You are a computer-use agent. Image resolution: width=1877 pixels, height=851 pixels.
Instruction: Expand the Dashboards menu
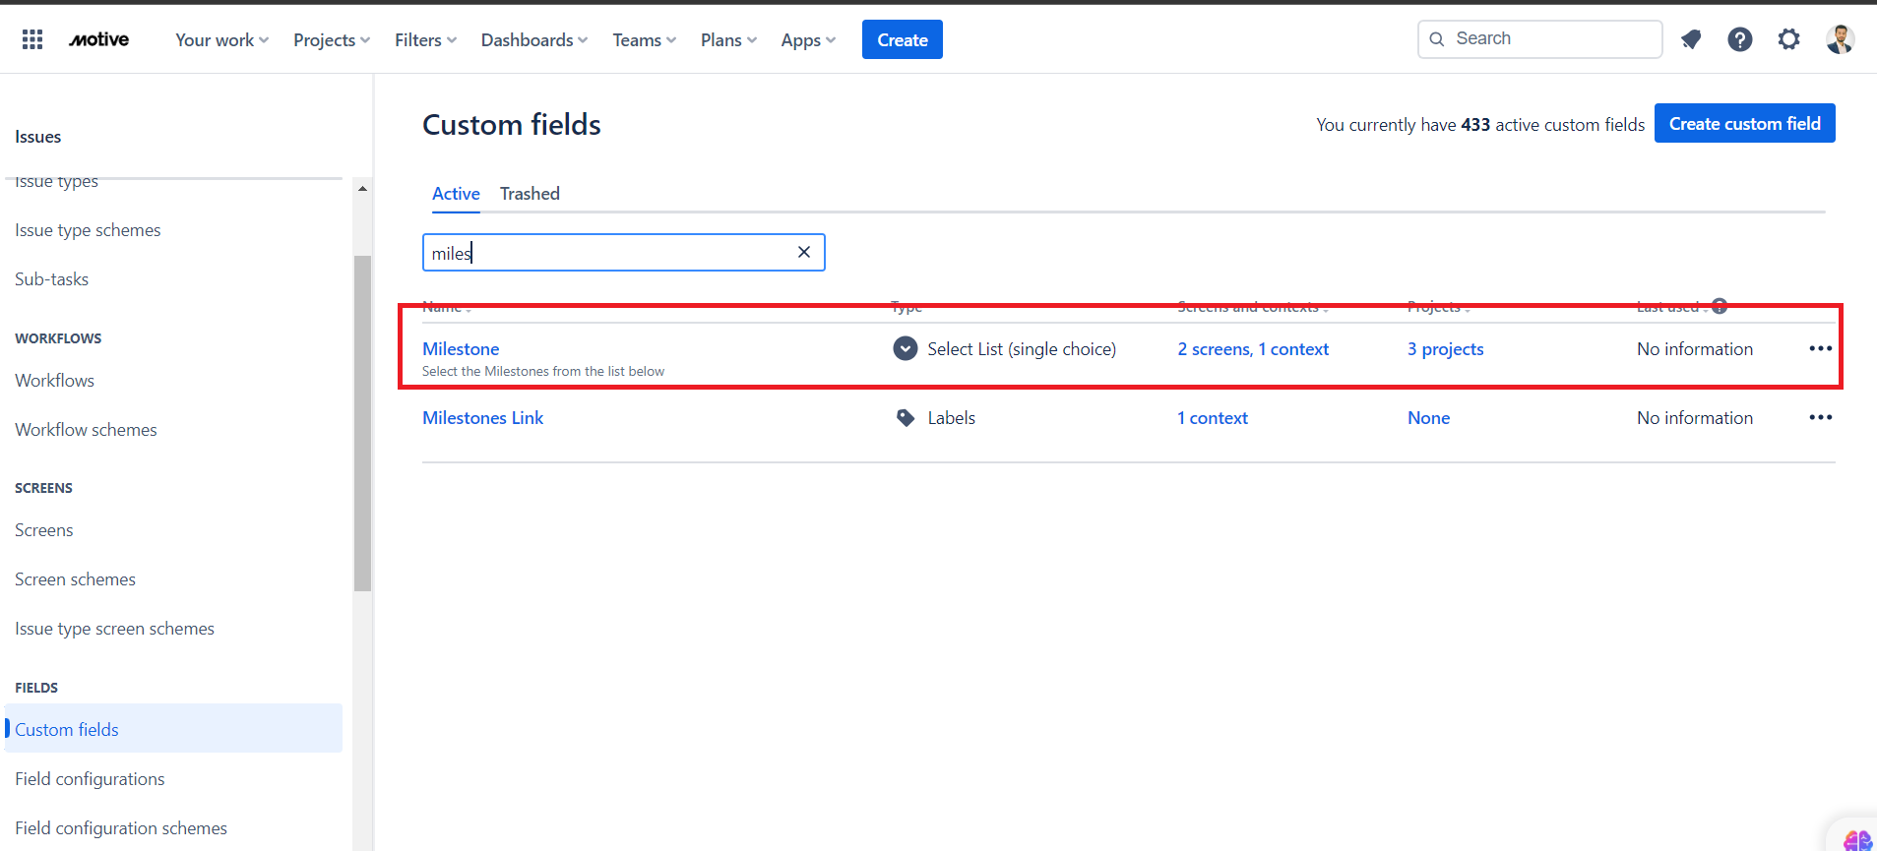(x=533, y=39)
